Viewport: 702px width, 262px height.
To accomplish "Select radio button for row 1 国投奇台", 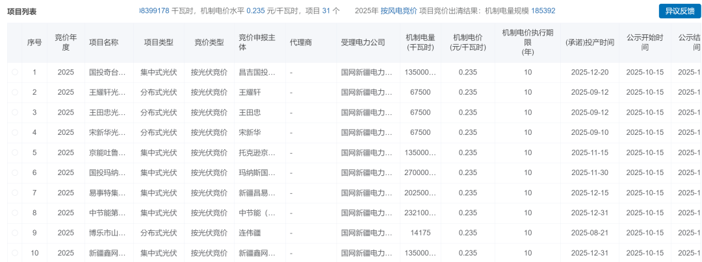I will tap(15, 72).
